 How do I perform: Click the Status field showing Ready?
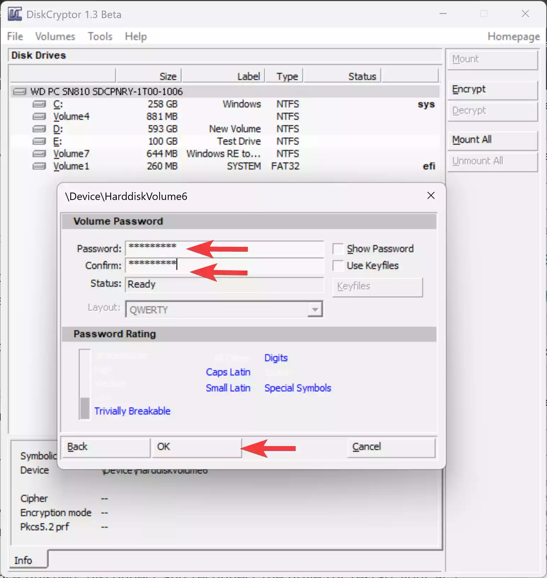224,284
